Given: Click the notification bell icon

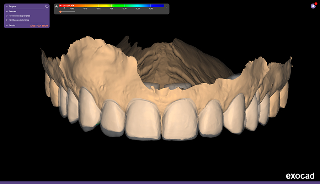Looking at the screenshot, I should tap(313, 6).
